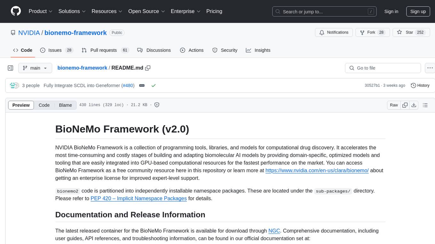Viewport: 435px width, 244px height.
Task: Click the fork count 28
Action: pyautogui.click(x=381, y=32)
